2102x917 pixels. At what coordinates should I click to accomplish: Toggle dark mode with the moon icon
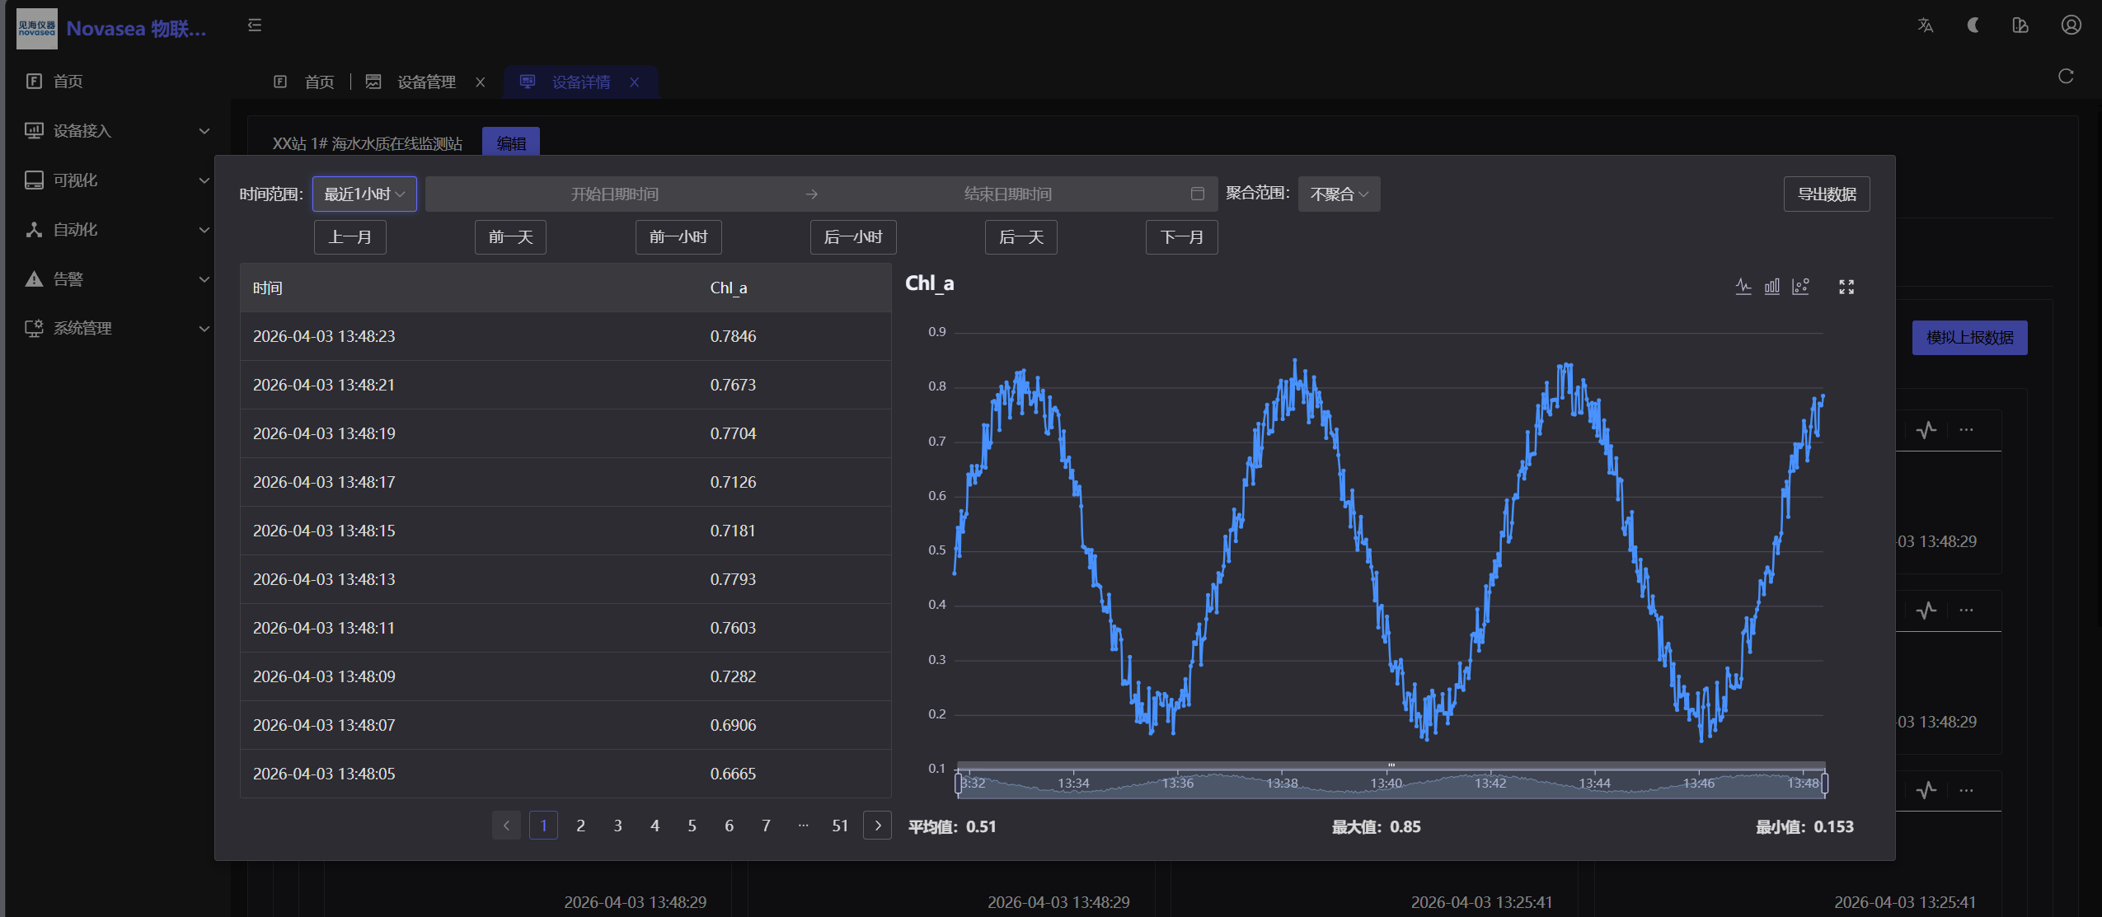click(1972, 26)
